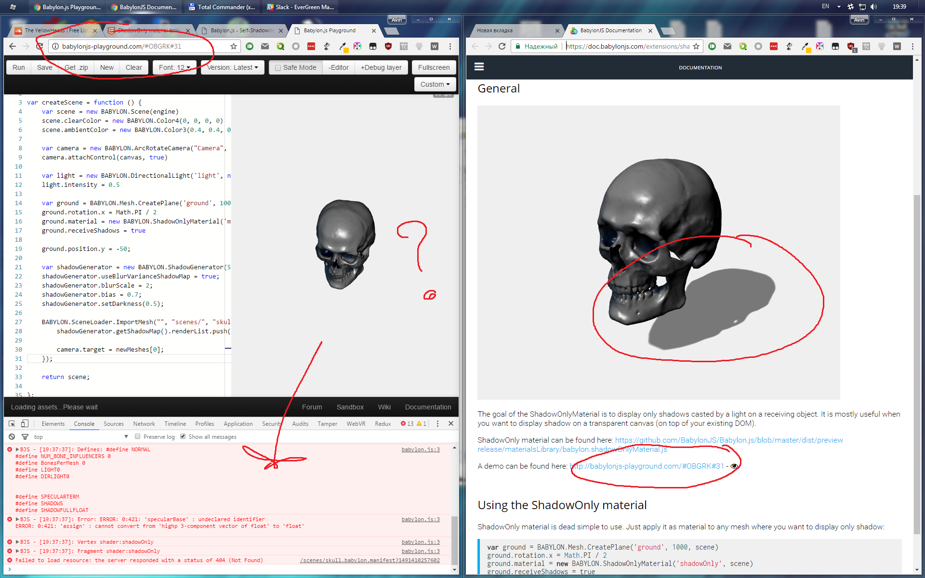Open DevTools Timeline tab

click(175, 424)
